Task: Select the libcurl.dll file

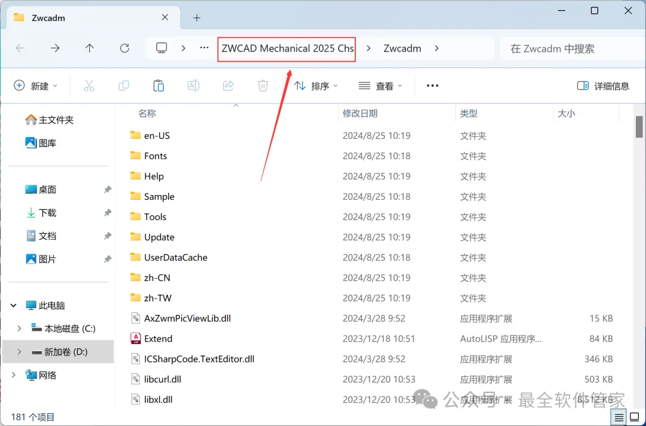Action: (x=156, y=379)
